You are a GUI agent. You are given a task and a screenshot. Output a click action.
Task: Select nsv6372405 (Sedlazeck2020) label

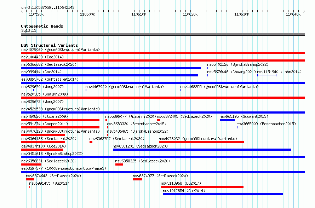coord(184,116)
